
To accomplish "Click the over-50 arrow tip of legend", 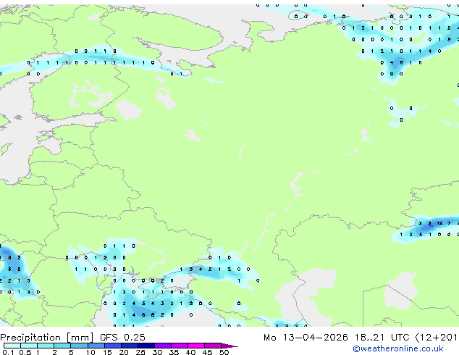I will point(230,346).
